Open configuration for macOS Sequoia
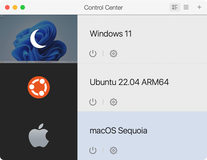Screen dimensions: 207x160 (x=113, y=150)
